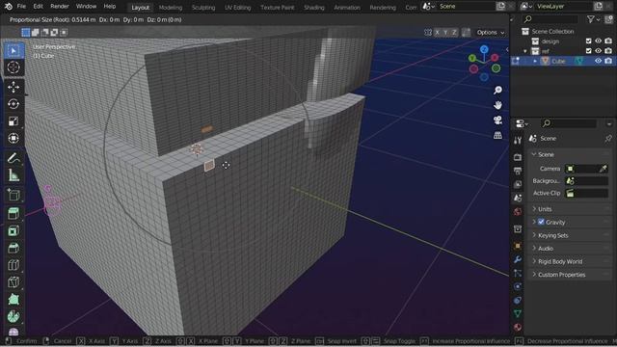The height and width of the screenshot is (347, 617).
Task: Switch orthographic/perspective grid icon
Action: [497, 135]
